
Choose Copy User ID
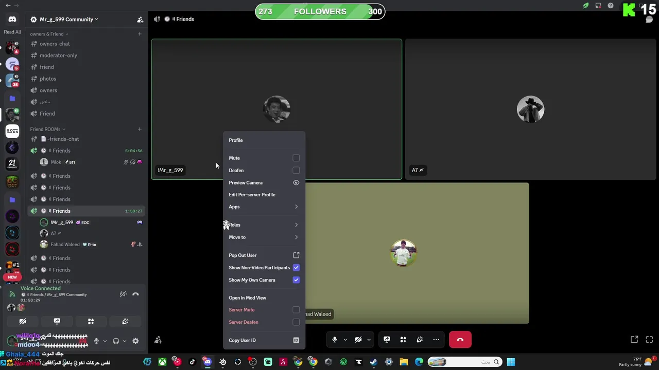pos(264,340)
